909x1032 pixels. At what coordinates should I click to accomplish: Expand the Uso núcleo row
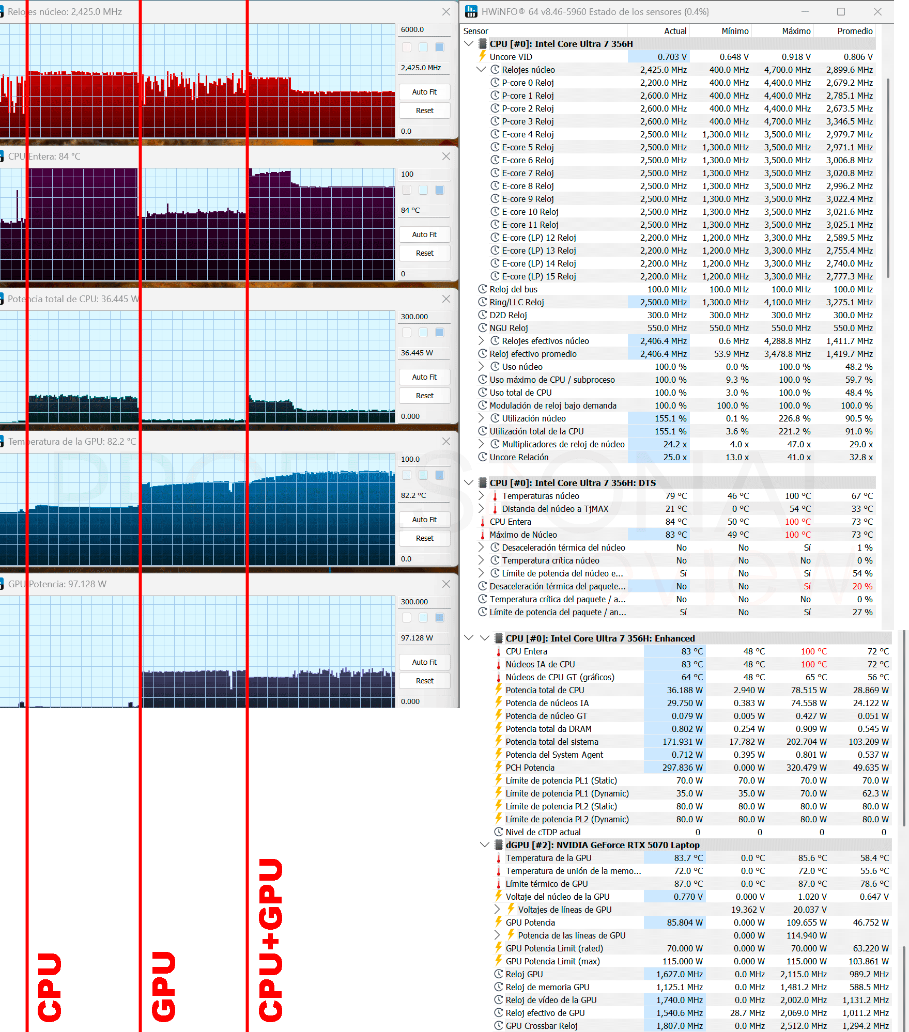481,366
